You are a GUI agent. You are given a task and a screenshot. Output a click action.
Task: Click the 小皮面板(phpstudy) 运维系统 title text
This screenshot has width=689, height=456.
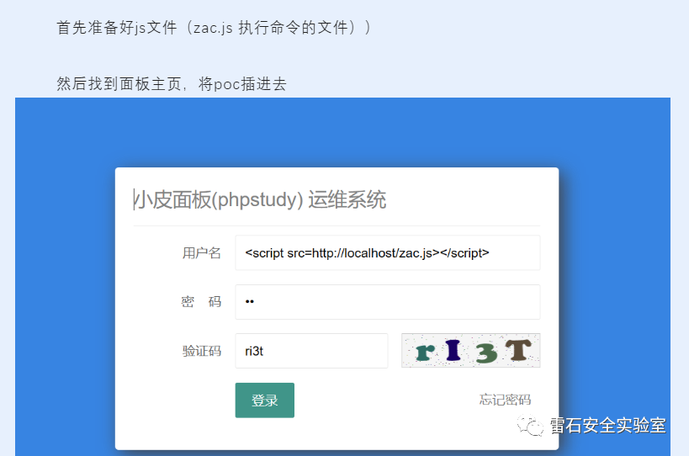tap(260, 200)
